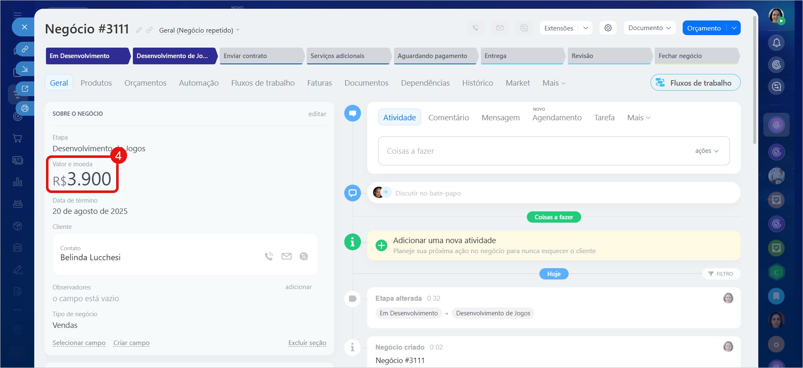Add a participant to the bate-papo
The width and height of the screenshot is (803, 368).
point(386,192)
